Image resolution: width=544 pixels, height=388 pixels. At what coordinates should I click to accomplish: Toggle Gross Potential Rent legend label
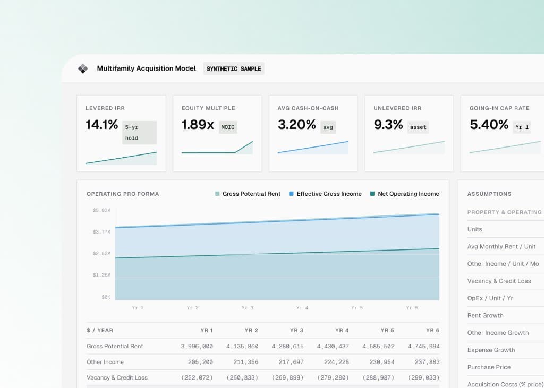[251, 194]
